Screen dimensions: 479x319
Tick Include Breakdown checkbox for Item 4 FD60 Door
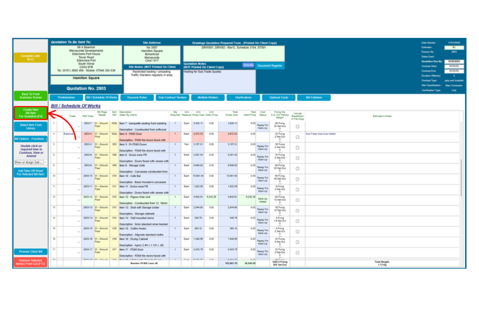[298, 137]
